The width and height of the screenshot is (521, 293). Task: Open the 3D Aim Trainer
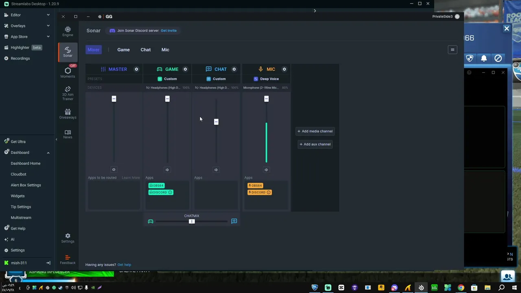[68, 93]
